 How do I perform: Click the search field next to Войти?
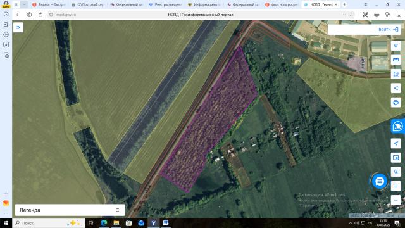(352, 30)
